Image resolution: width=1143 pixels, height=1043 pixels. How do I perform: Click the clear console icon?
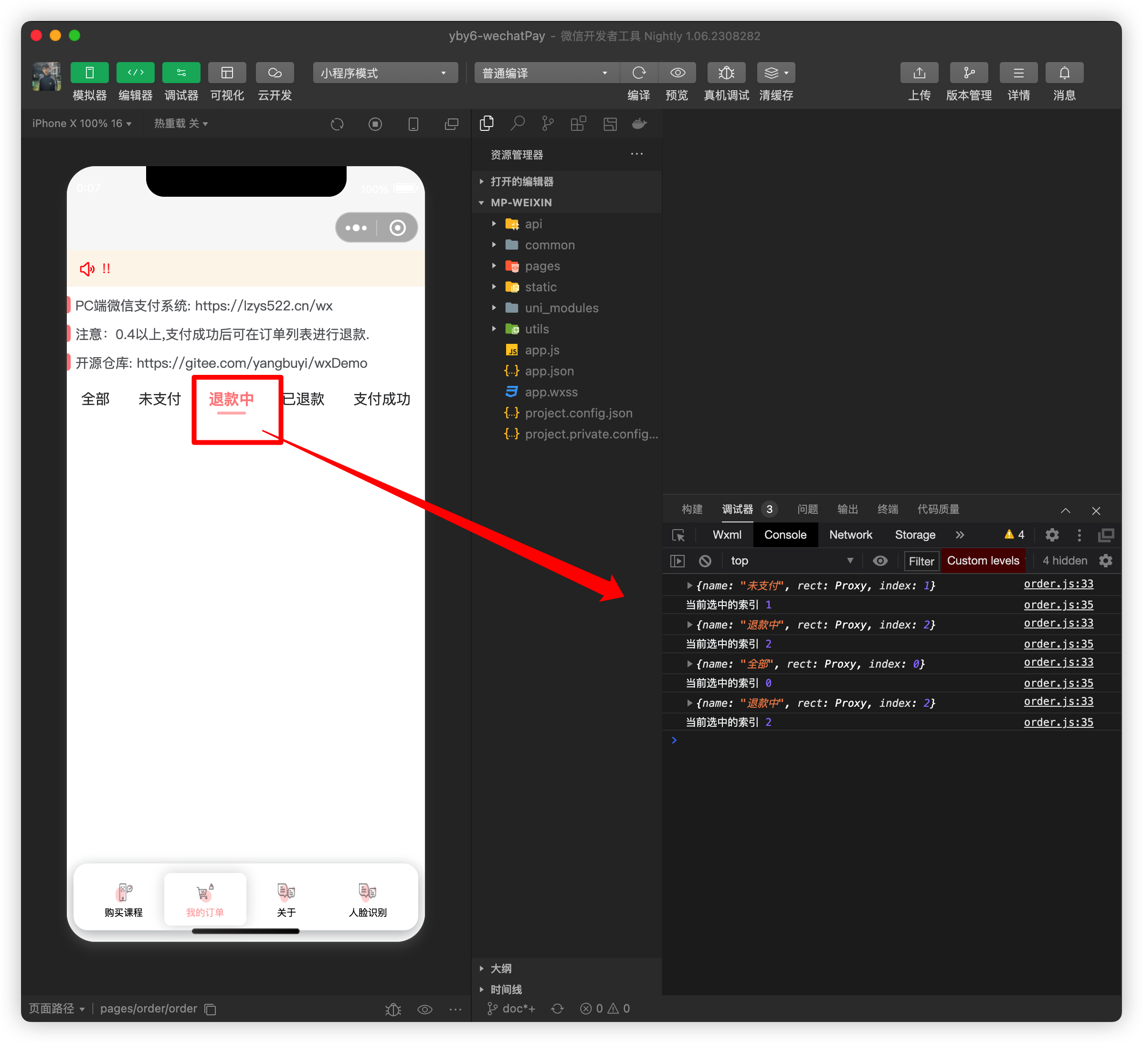[x=705, y=561]
